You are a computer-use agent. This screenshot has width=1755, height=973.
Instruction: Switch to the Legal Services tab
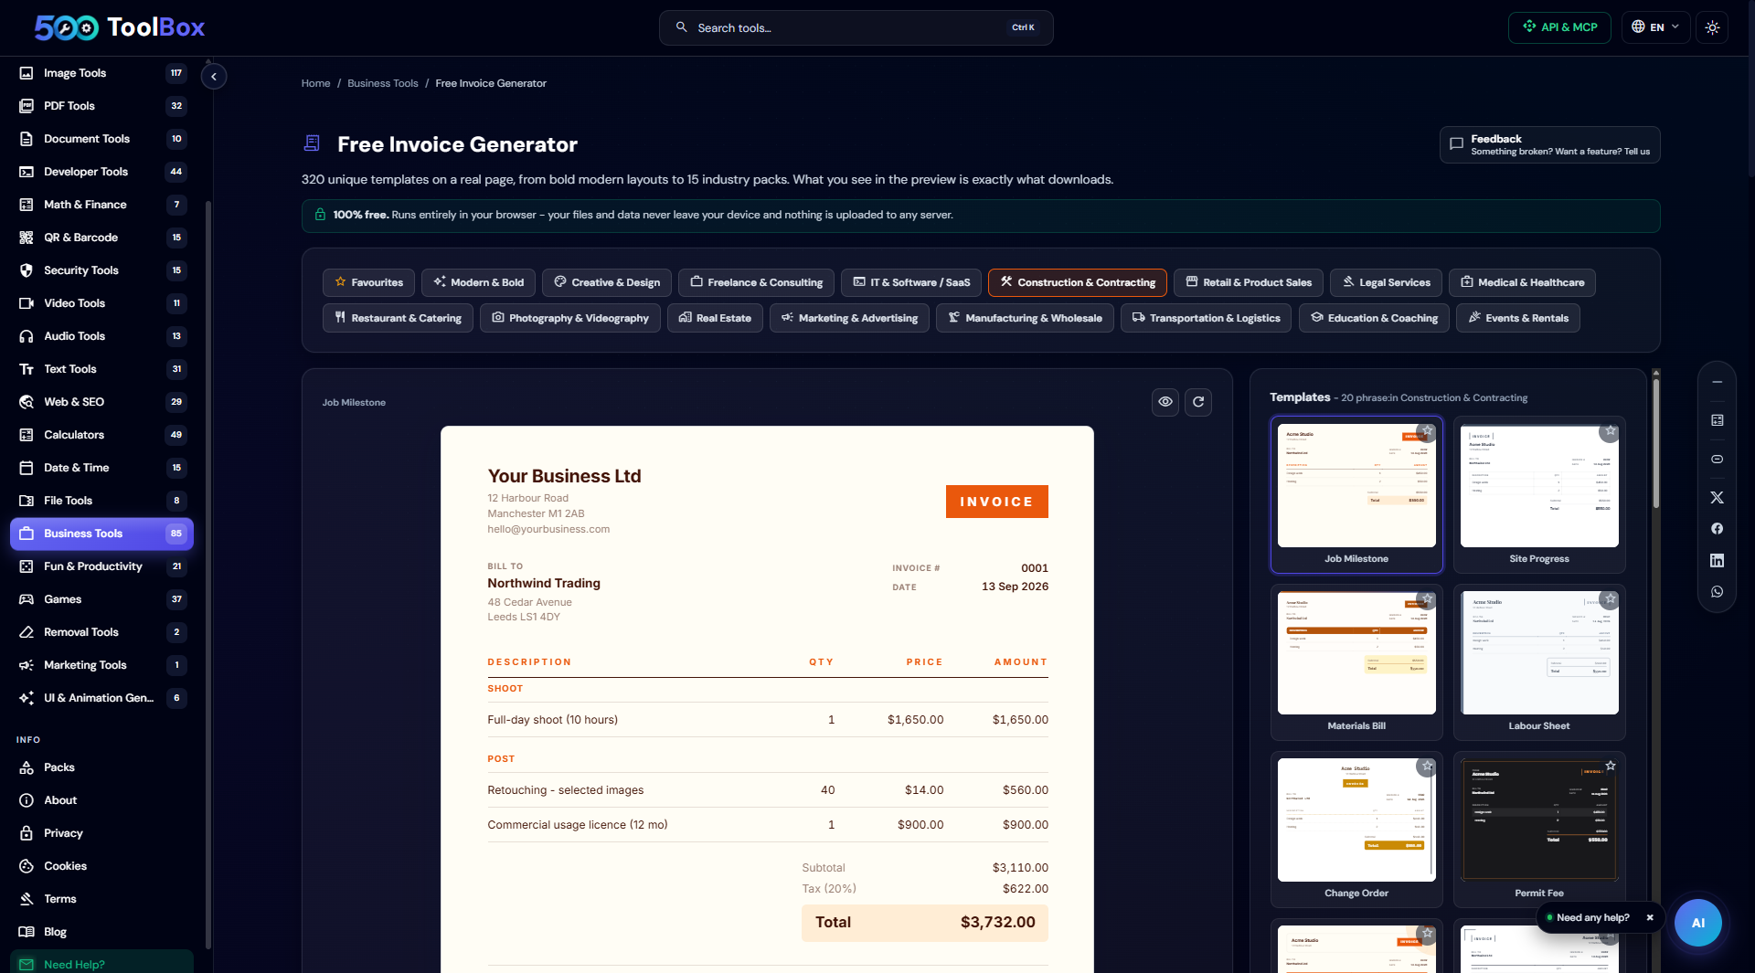coord(1386,282)
